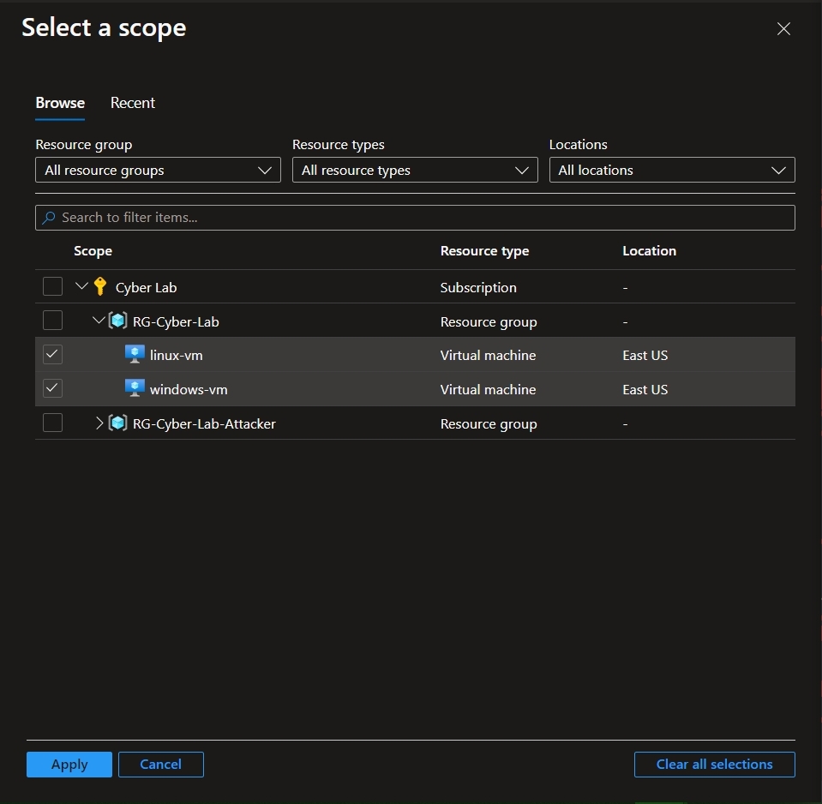Click East US location for linux-vm
Image resolution: width=822 pixels, height=804 pixels.
click(x=645, y=356)
